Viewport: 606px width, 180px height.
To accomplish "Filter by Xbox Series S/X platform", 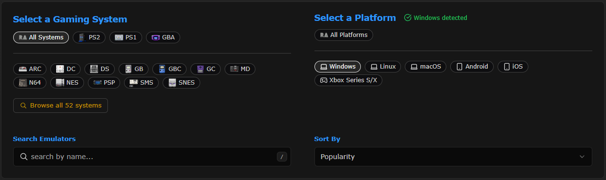I will 348,80.
